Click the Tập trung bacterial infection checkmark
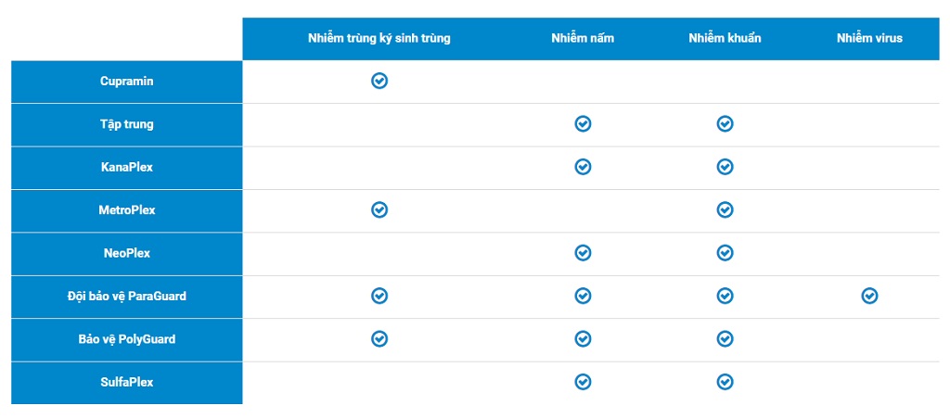 pos(725,124)
